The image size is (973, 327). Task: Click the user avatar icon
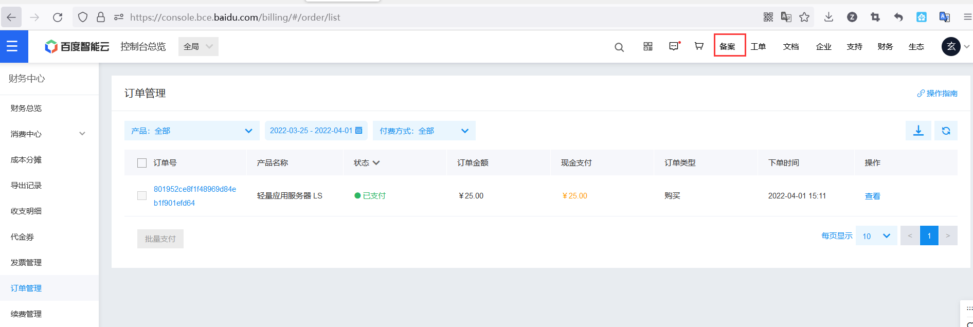tap(951, 46)
